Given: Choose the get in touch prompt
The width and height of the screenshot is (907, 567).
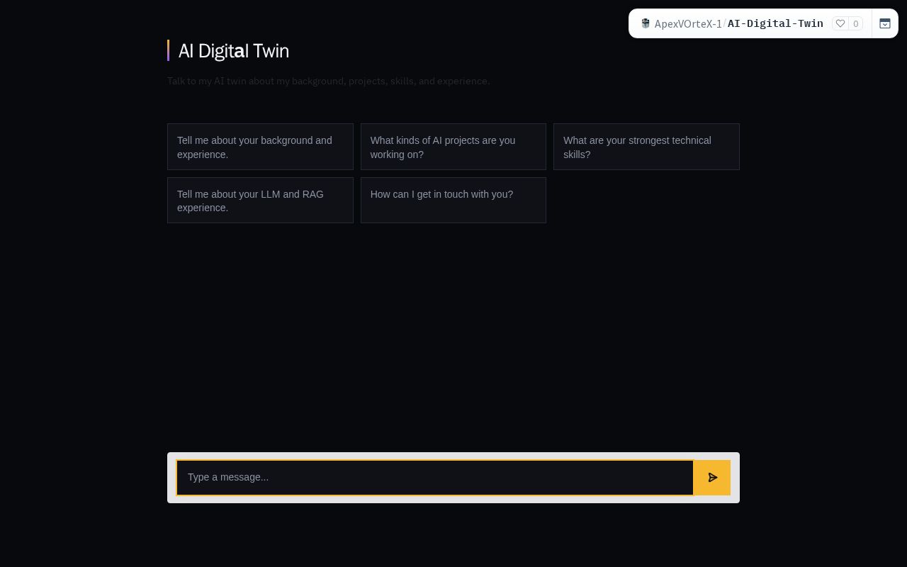Looking at the screenshot, I should coord(453,201).
